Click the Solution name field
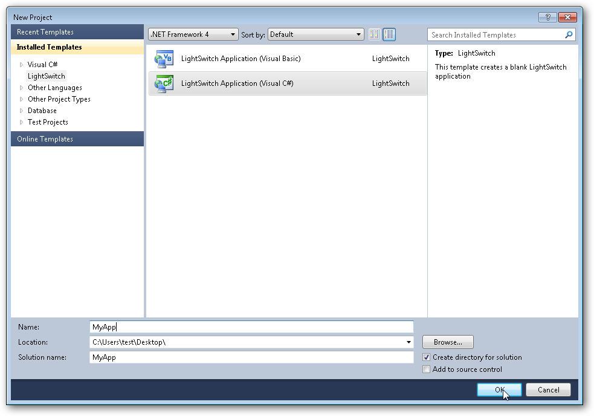 point(251,357)
